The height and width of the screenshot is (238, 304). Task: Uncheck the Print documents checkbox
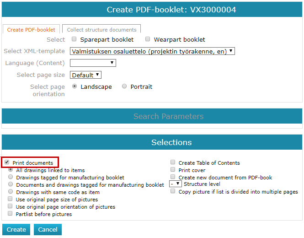[x=7, y=162]
